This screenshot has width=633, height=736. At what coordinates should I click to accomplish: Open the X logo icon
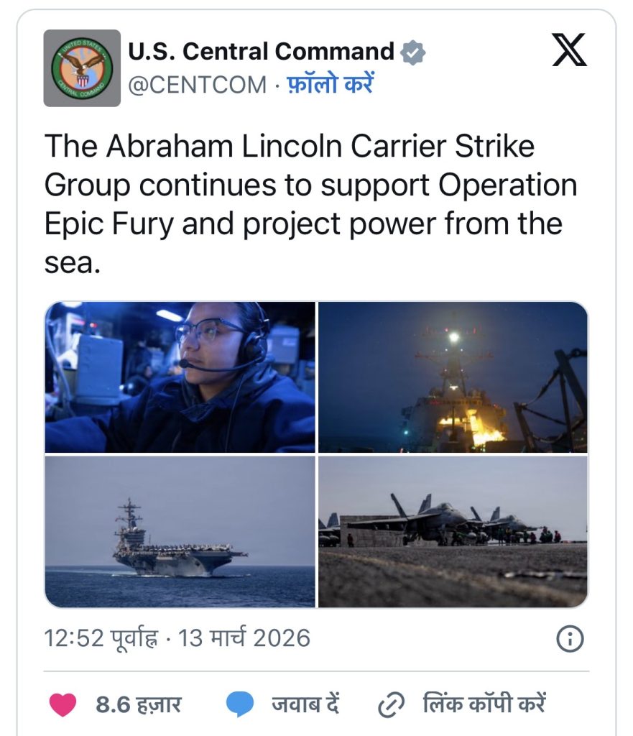(x=569, y=50)
